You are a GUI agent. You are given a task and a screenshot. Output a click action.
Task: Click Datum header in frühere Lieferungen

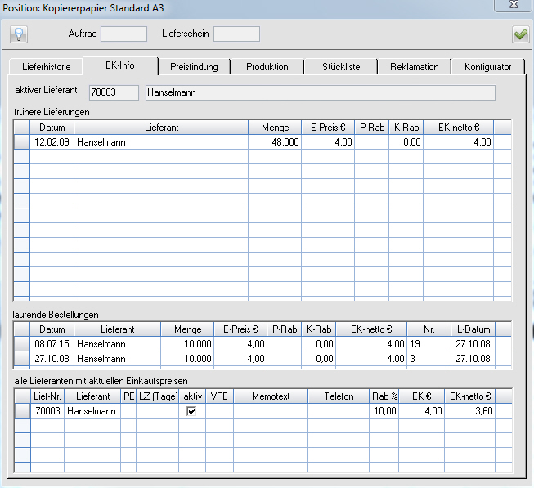(52, 128)
